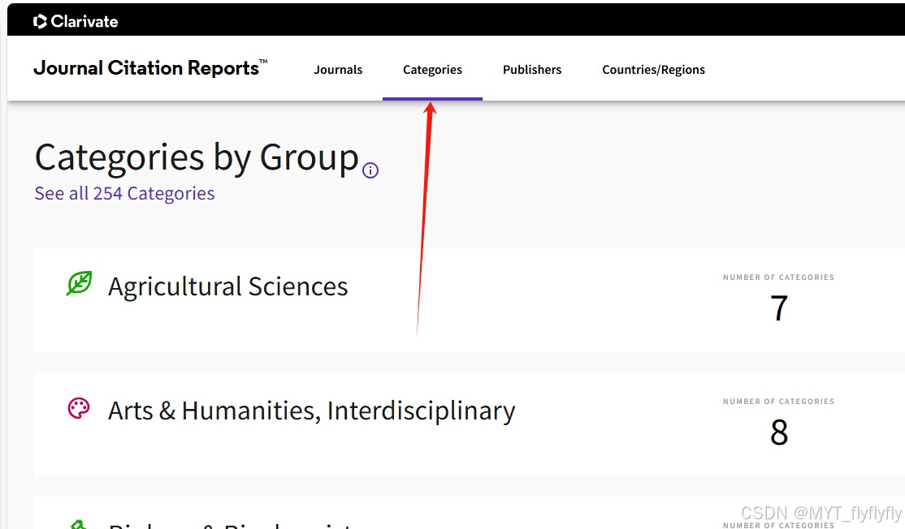Click the Categories by Group heading
This screenshot has width=905, height=529.
(x=197, y=157)
